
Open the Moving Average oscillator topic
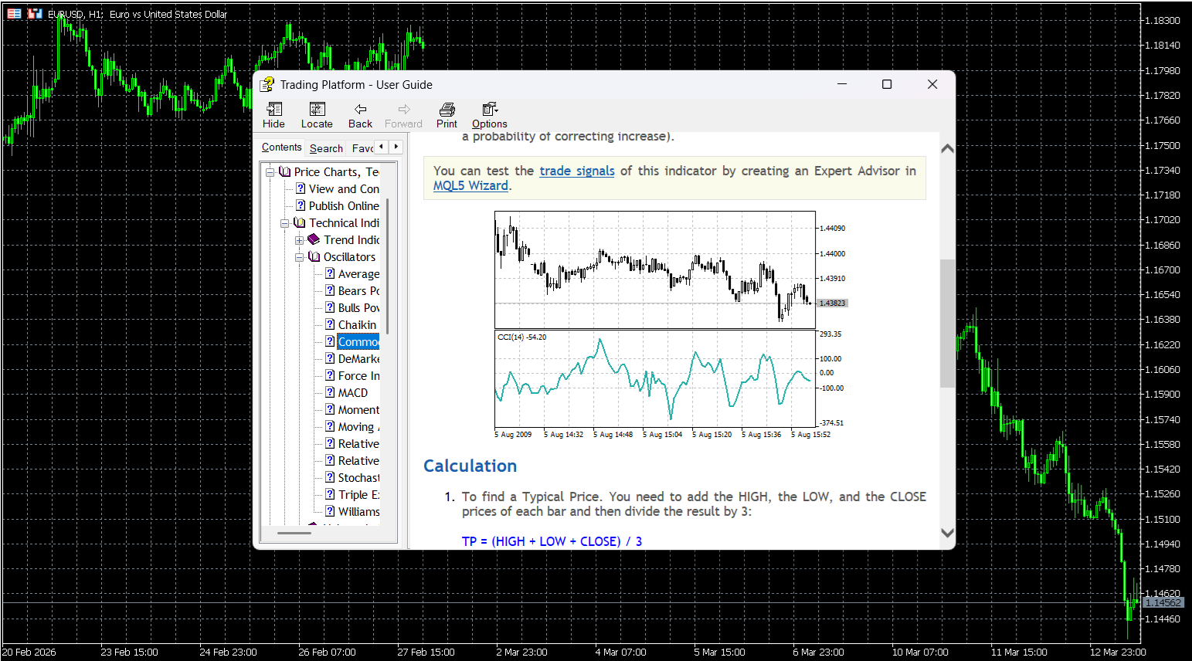358,426
